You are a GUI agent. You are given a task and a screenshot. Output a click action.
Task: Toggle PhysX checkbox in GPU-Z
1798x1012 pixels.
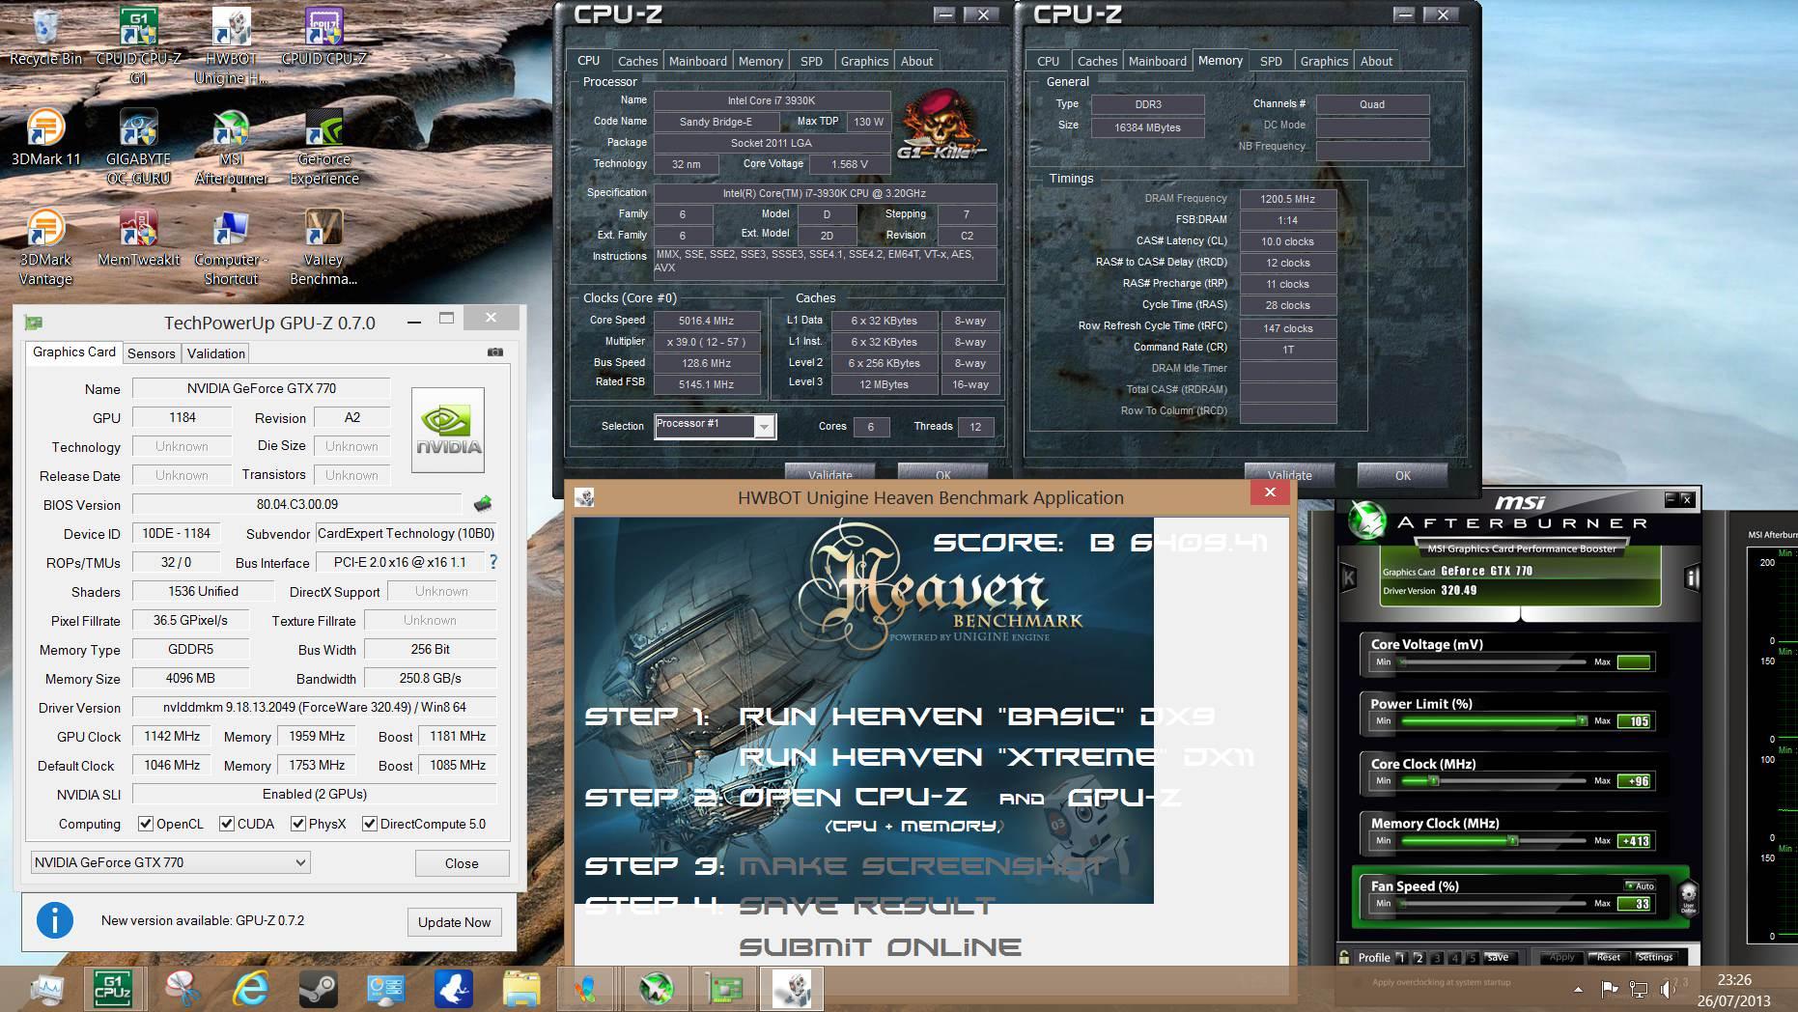(x=298, y=824)
